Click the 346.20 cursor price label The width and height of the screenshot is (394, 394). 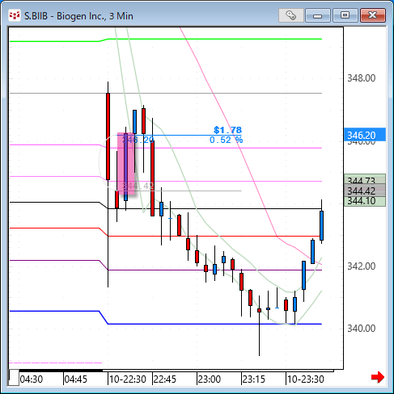point(365,135)
